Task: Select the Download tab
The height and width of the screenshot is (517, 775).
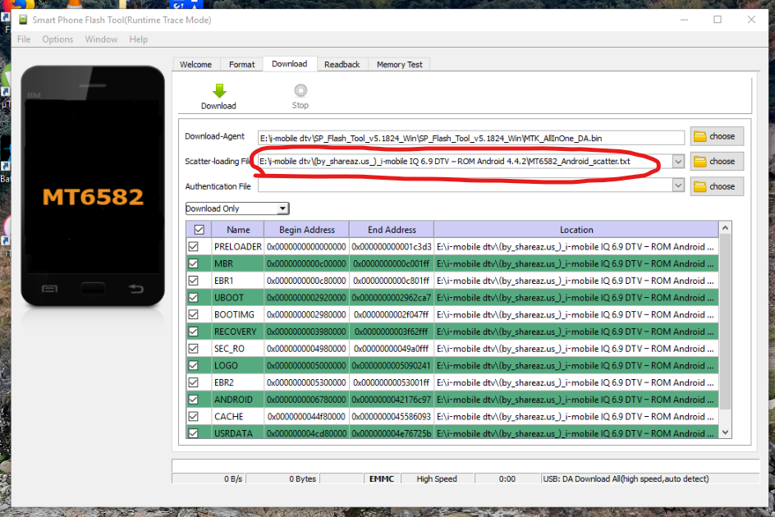Action: (x=290, y=64)
